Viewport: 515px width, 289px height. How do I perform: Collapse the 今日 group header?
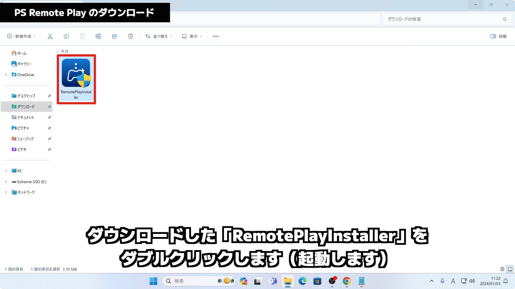pos(57,51)
